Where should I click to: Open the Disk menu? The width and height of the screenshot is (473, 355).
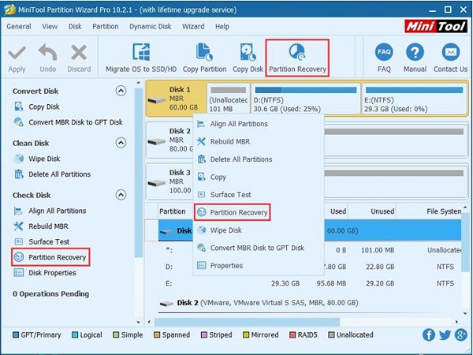pyautogui.click(x=75, y=27)
